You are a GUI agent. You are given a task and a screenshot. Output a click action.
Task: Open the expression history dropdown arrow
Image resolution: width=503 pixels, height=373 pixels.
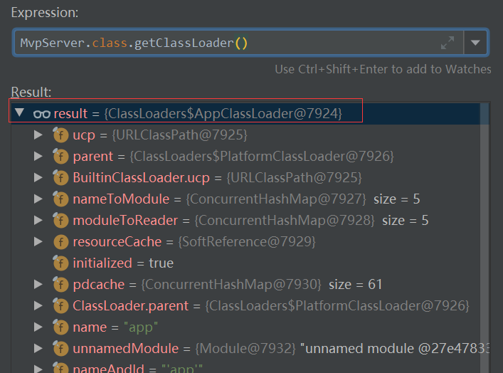(x=475, y=43)
